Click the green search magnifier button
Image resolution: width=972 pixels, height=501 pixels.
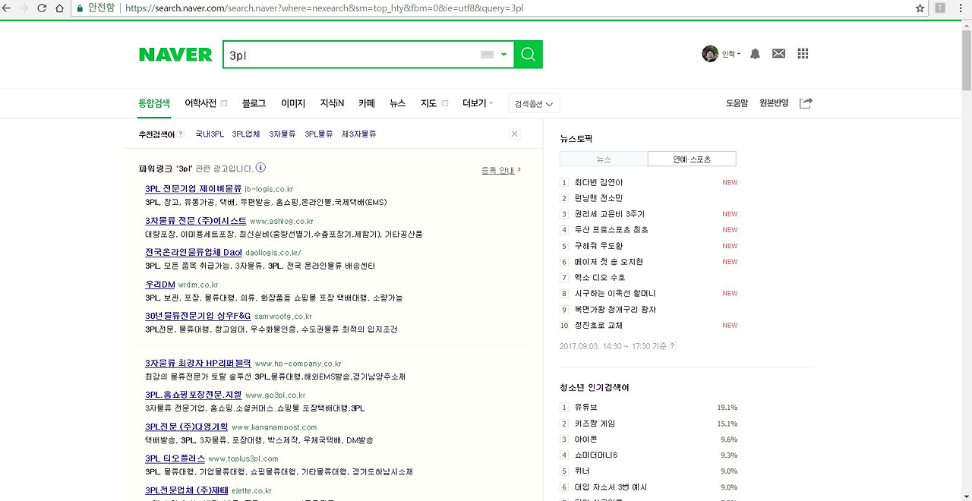pos(529,55)
